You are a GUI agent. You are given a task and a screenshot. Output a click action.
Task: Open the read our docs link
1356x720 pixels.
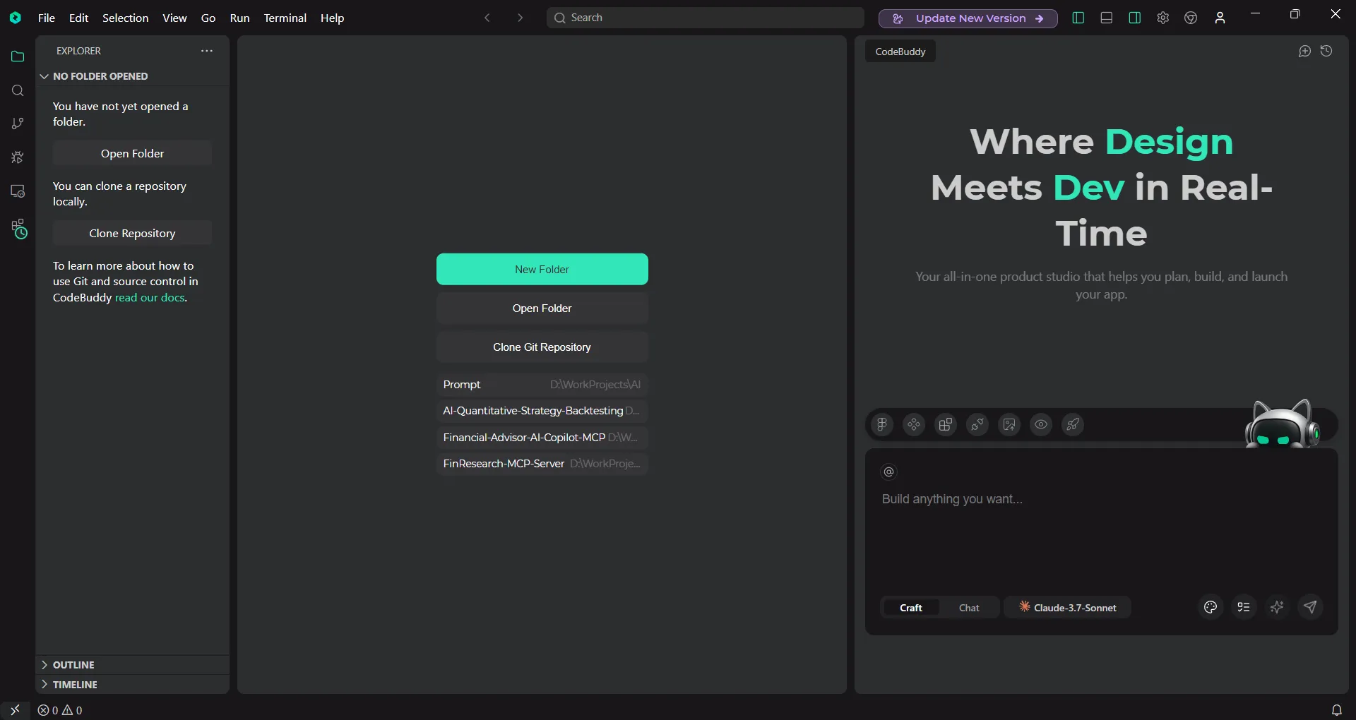click(x=150, y=298)
